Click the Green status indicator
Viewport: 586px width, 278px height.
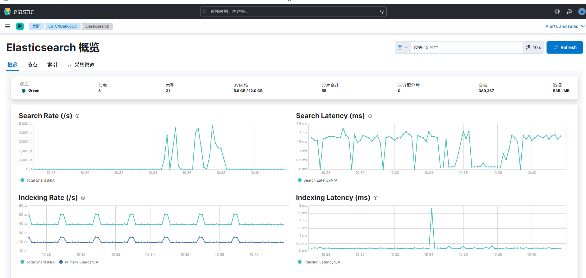coord(30,90)
